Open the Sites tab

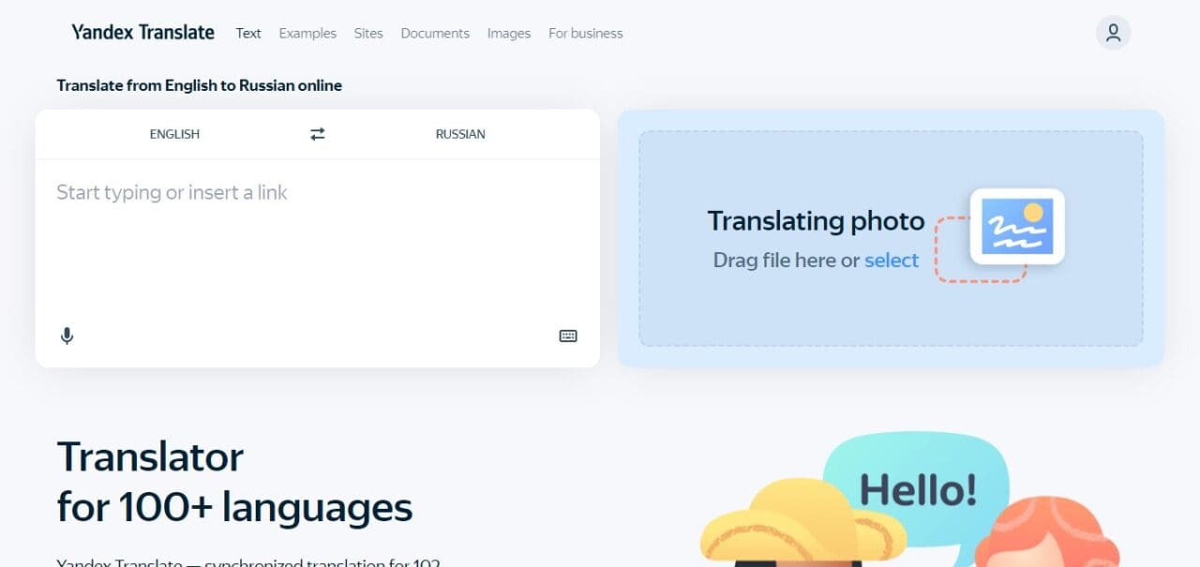(x=368, y=33)
